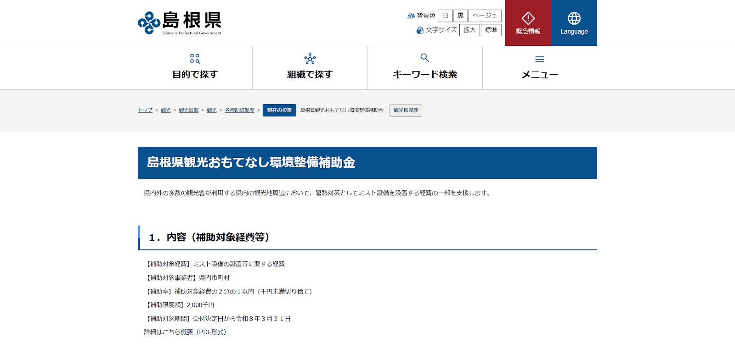Open the 緊急情報 emergency info button
This screenshot has height=348, width=735.
[528, 23]
